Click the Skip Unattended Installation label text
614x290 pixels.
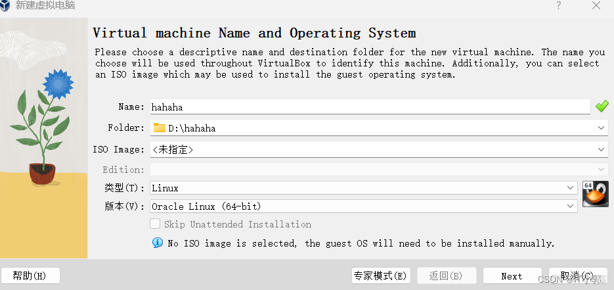[238, 224]
